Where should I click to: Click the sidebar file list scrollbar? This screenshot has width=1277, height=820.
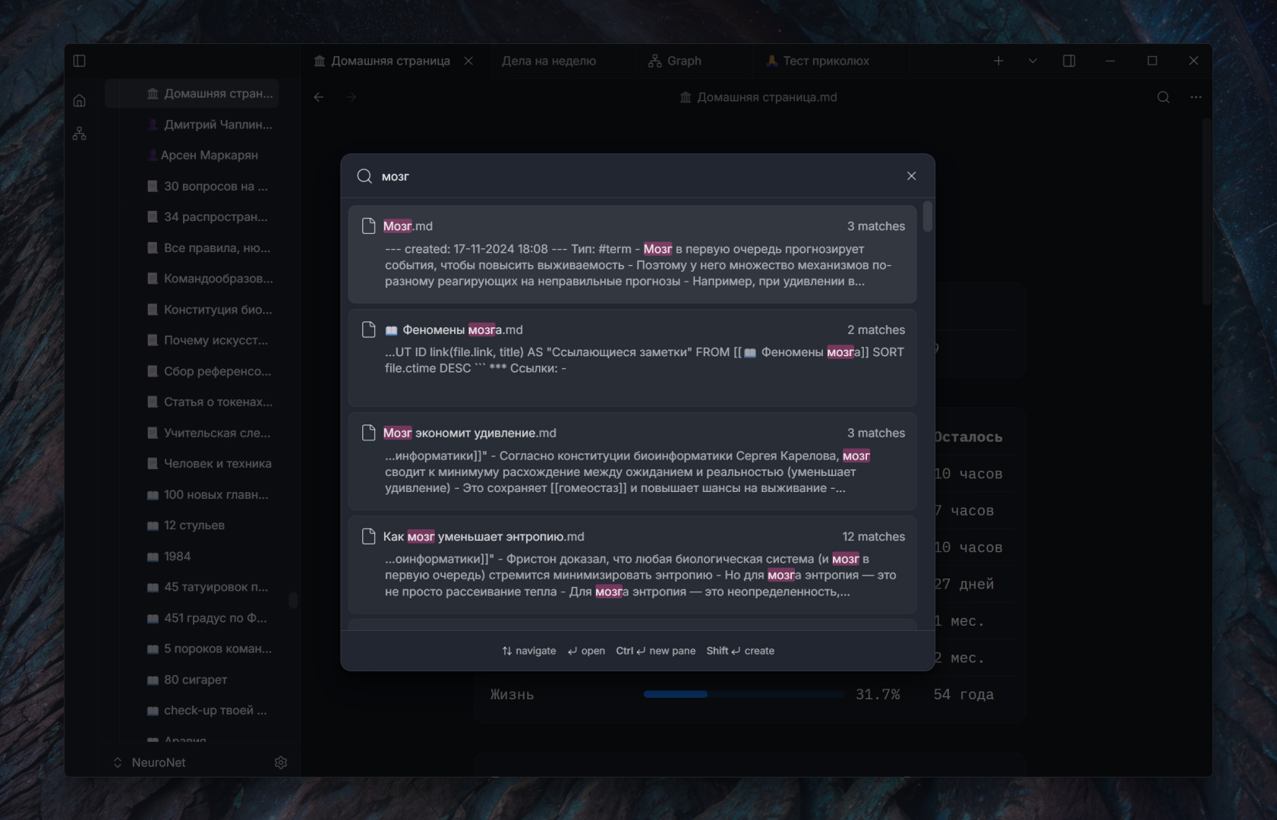293,600
